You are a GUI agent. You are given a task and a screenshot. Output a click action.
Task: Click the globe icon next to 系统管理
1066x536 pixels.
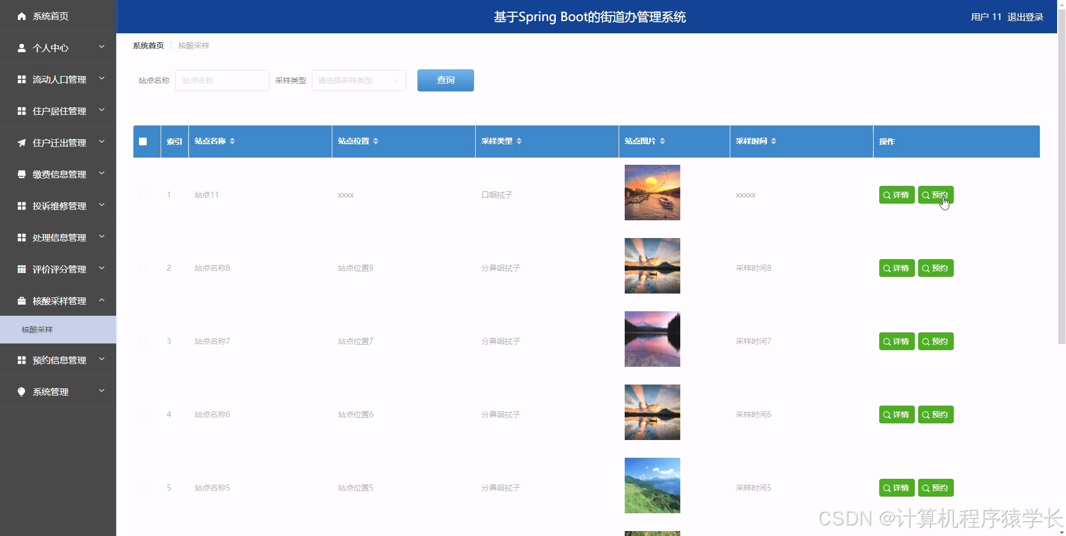coord(22,391)
